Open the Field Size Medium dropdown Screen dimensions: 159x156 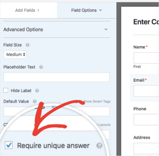point(15,54)
